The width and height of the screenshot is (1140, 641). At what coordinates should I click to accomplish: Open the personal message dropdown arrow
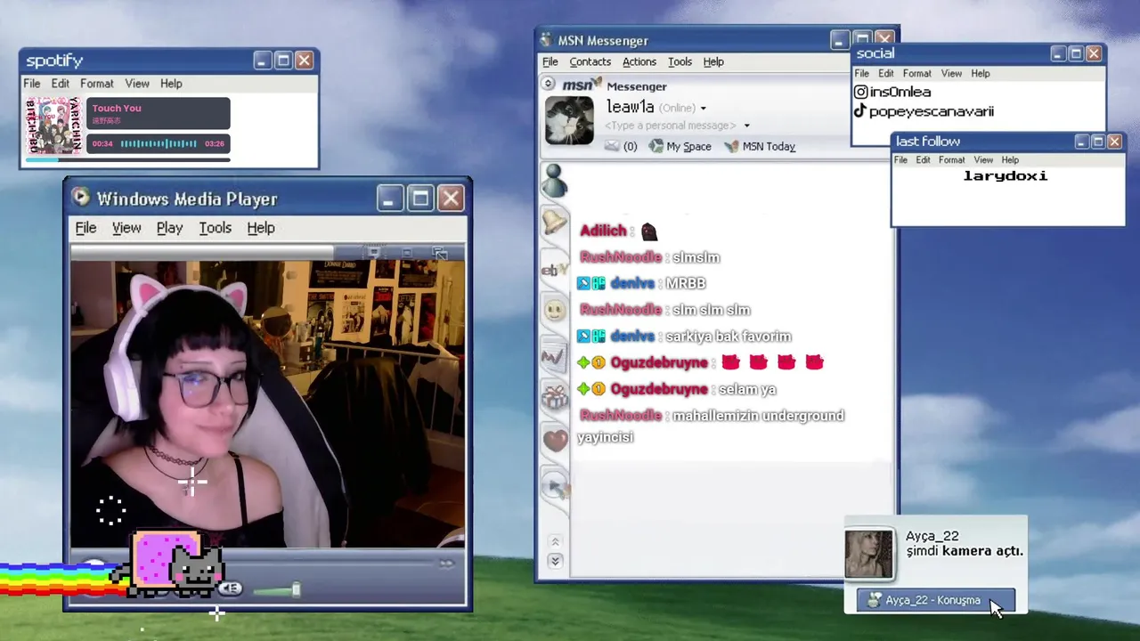tap(746, 126)
